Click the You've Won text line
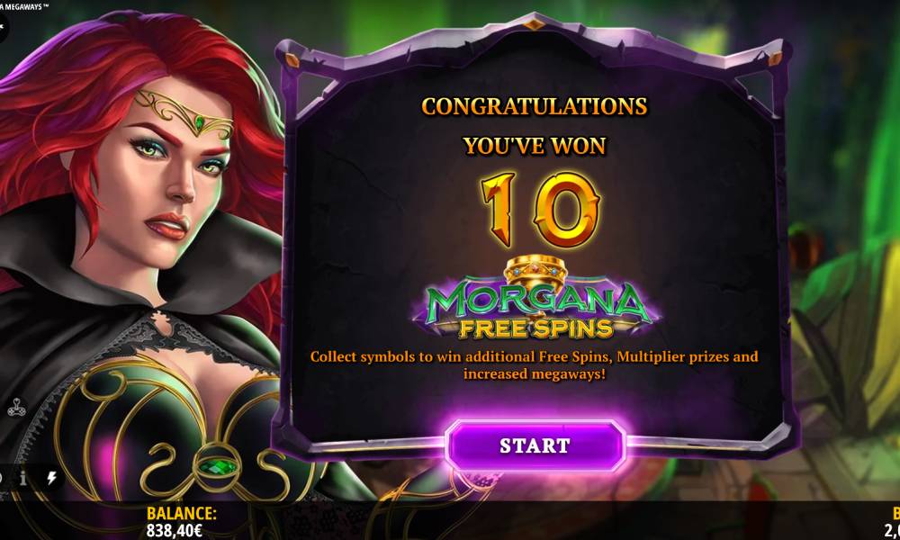The width and height of the screenshot is (900, 540). pyautogui.click(x=535, y=146)
